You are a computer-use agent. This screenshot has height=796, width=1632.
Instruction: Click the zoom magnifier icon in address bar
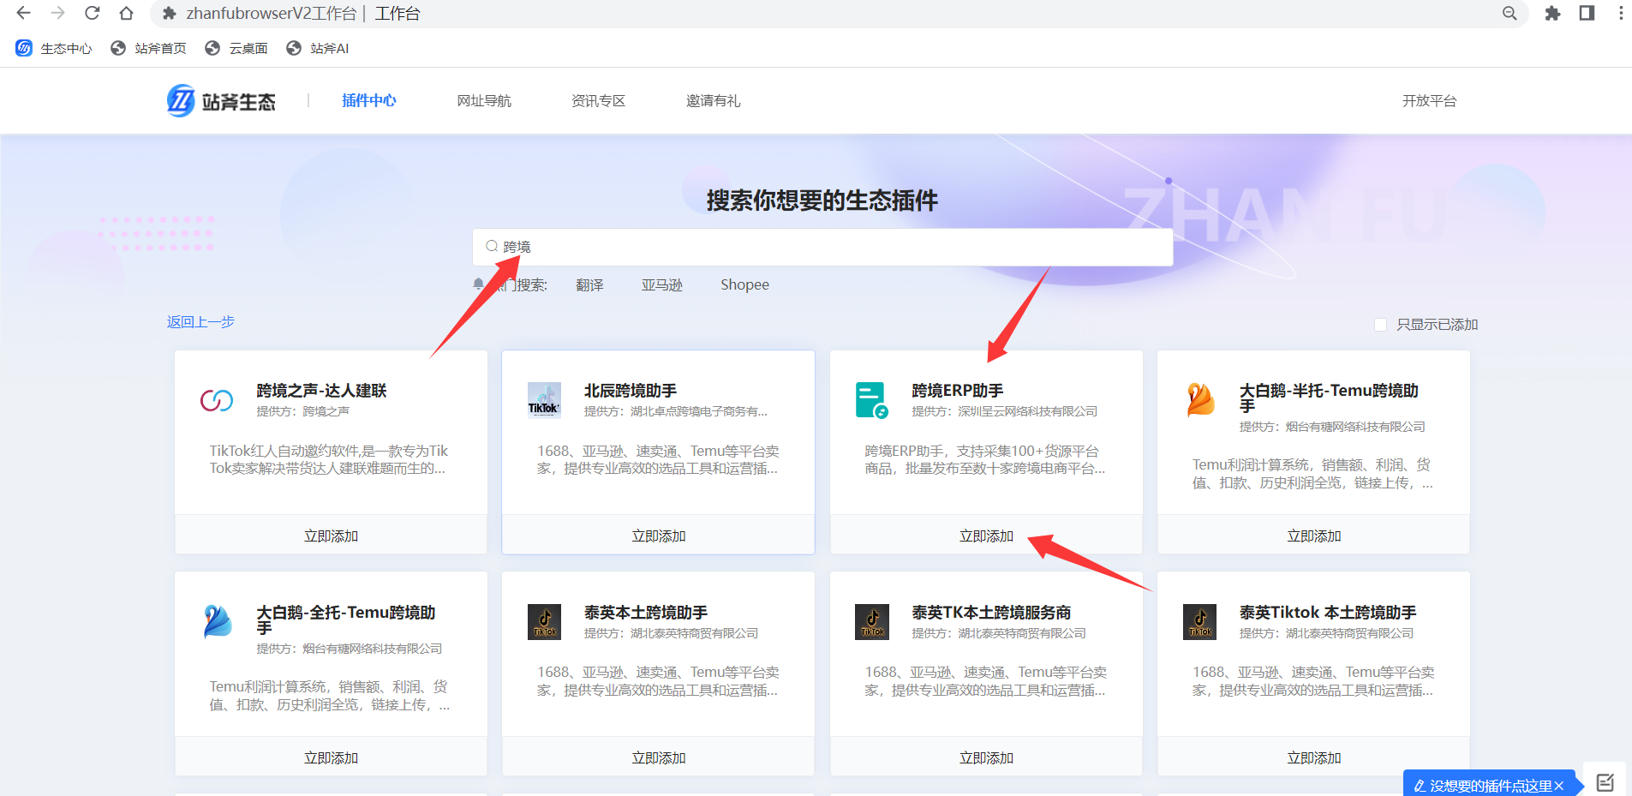(x=1509, y=13)
